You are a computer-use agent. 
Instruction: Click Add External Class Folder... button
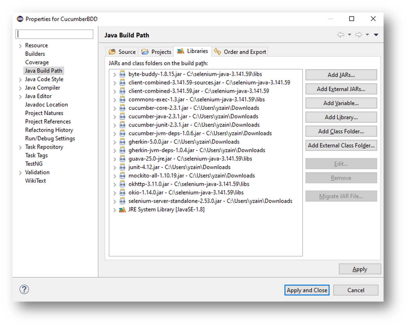point(341,146)
